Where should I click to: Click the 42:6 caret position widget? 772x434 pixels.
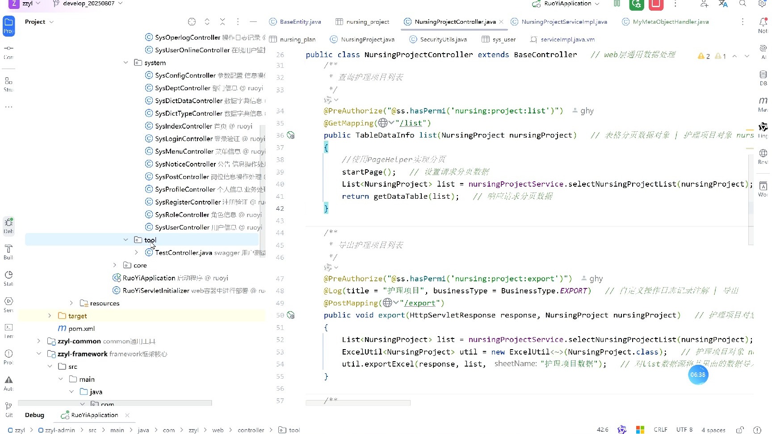602,430
